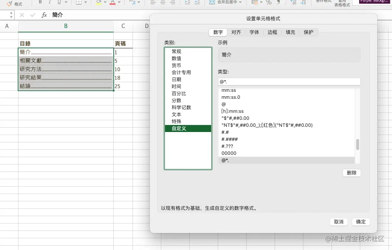This screenshot has height=250, width=392.
Task: Select the 数值 category
Action: pyautogui.click(x=188, y=58)
